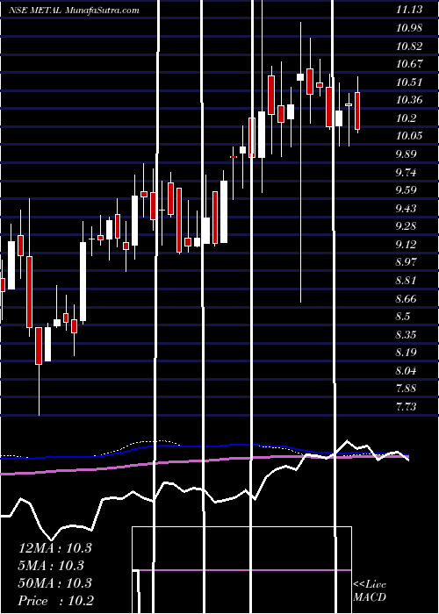
Task: Click the 11.13 price axis label
Action: [409, 10]
